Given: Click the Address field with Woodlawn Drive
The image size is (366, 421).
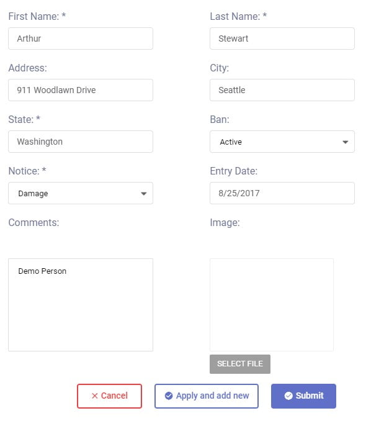Looking at the screenshot, I should (x=81, y=90).
